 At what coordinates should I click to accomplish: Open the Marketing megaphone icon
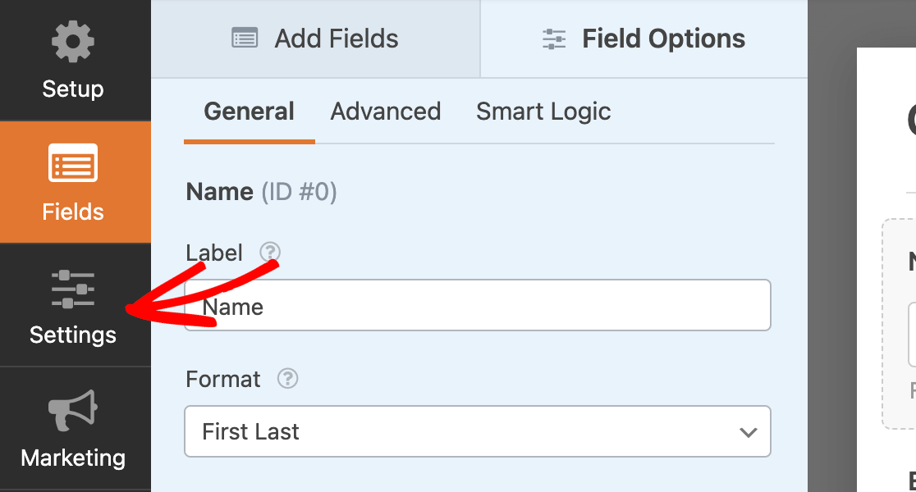(x=73, y=412)
